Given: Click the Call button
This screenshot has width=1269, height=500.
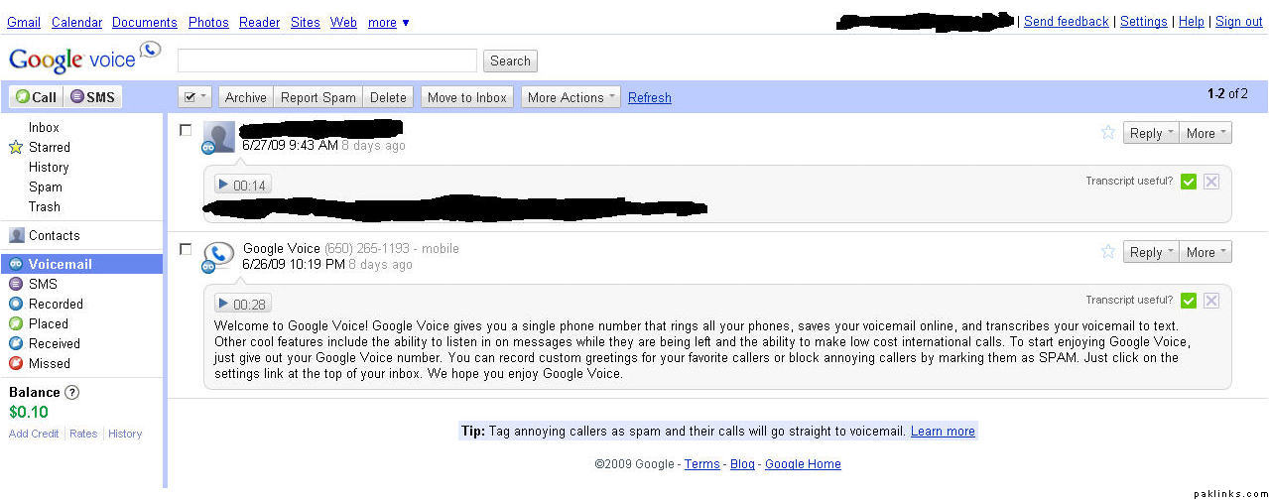Looking at the screenshot, I should click(x=37, y=97).
